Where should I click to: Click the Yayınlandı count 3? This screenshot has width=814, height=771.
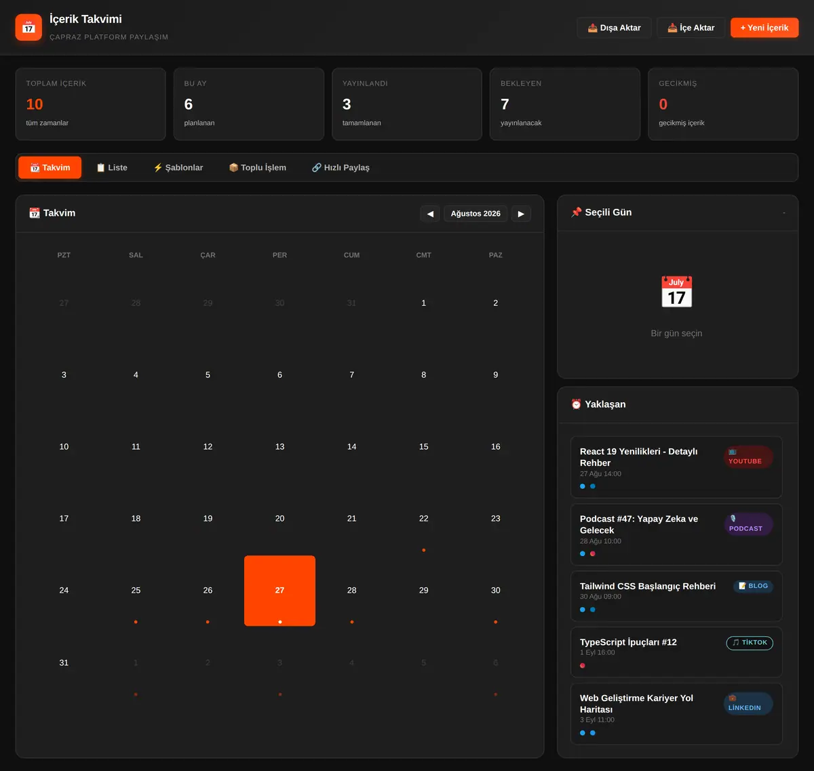click(347, 104)
